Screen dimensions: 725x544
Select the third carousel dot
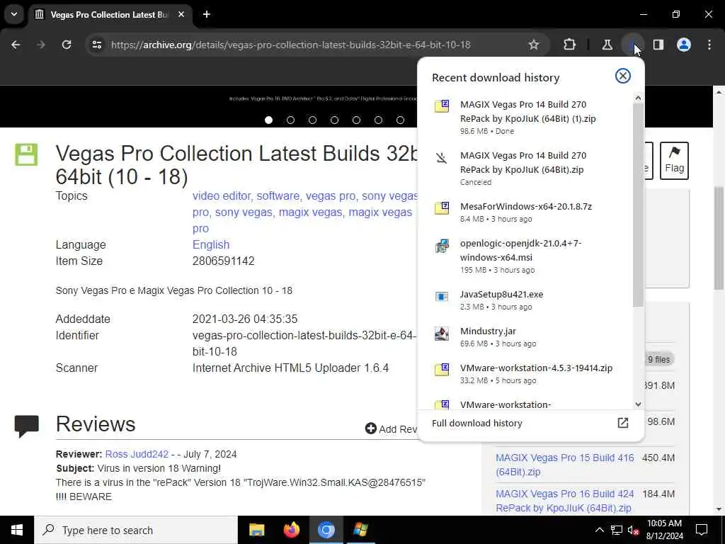[x=312, y=120]
